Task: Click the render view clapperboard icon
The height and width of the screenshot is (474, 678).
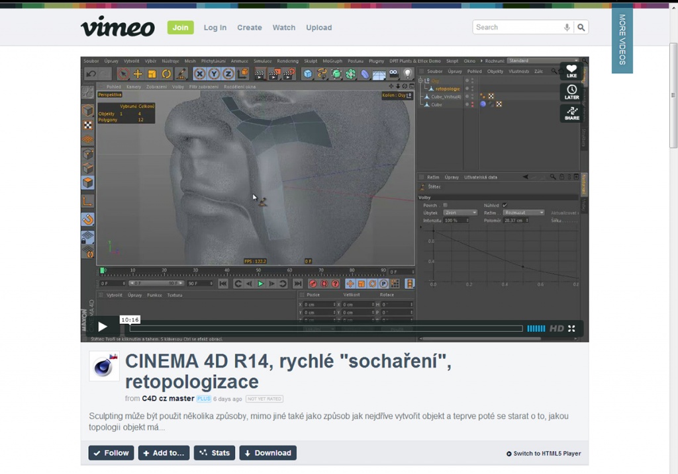Action: pyautogui.click(x=260, y=74)
